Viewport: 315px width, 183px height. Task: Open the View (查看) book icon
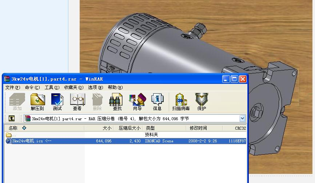77,102
